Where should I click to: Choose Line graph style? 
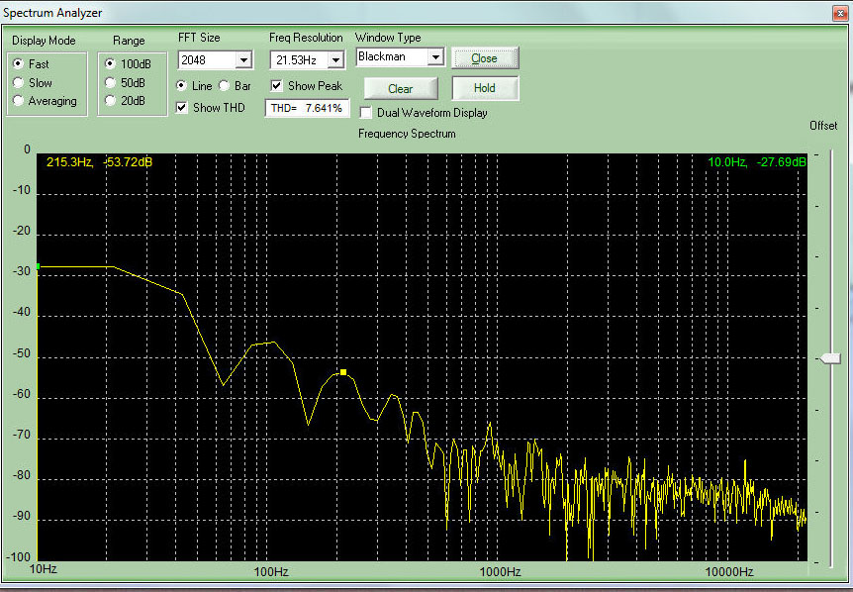pyautogui.click(x=183, y=86)
